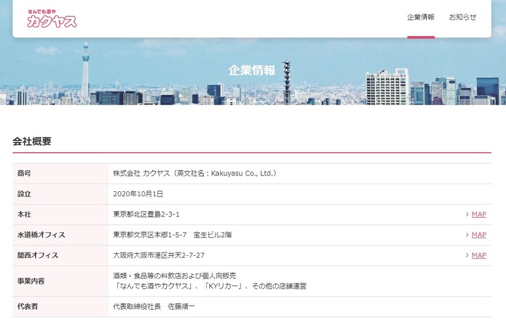This screenshot has height=328, width=506.
Task: Click the chevron arrow beside the 関西オフィス MAP link
Action: point(467,255)
